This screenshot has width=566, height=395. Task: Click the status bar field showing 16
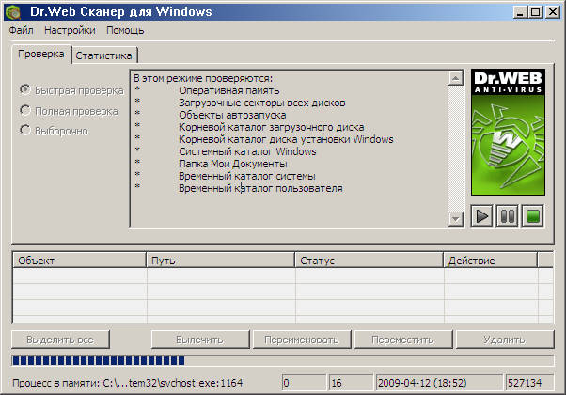[x=351, y=383]
